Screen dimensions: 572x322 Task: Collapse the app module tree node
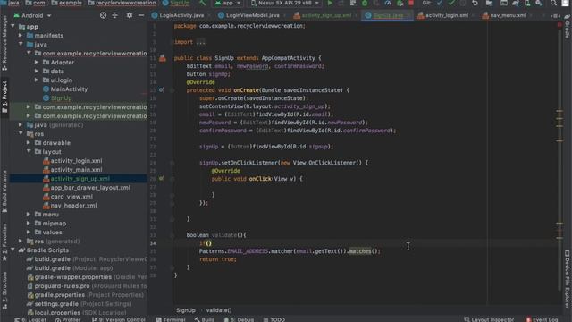pyautogui.click(x=13, y=26)
